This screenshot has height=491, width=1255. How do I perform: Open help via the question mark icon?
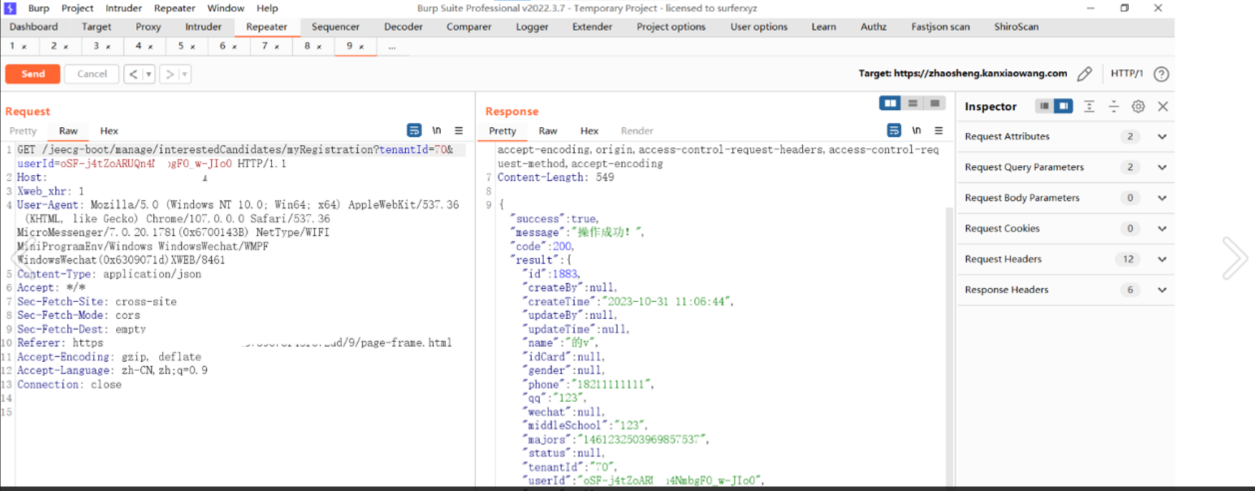pos(1161,74)
